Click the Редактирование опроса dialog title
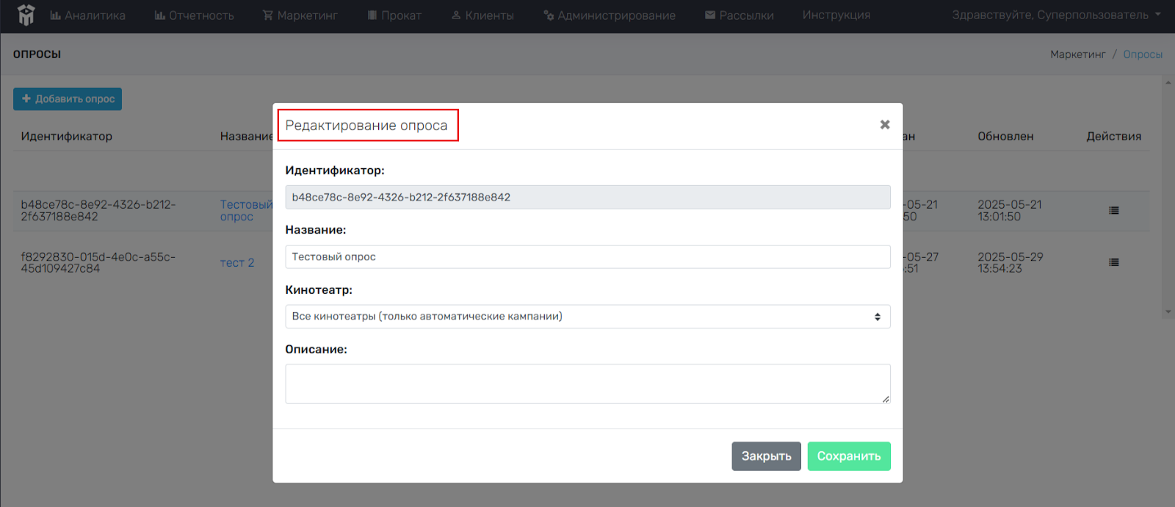 point(366,126)
